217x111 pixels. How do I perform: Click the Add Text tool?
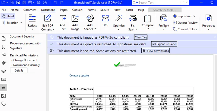click(63, 22)
